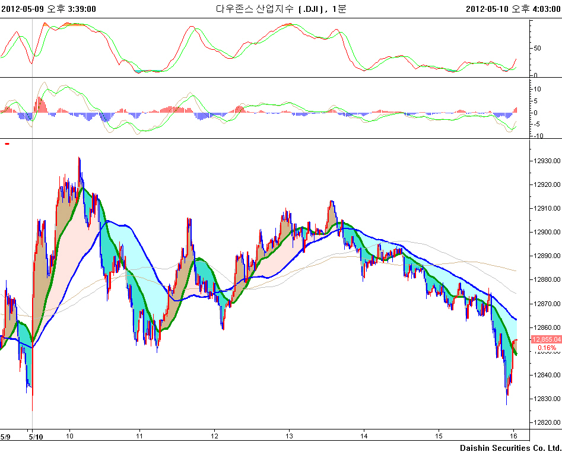
Task: Select the 13 hour tick on time axis
Action: (x=289, y=437)
